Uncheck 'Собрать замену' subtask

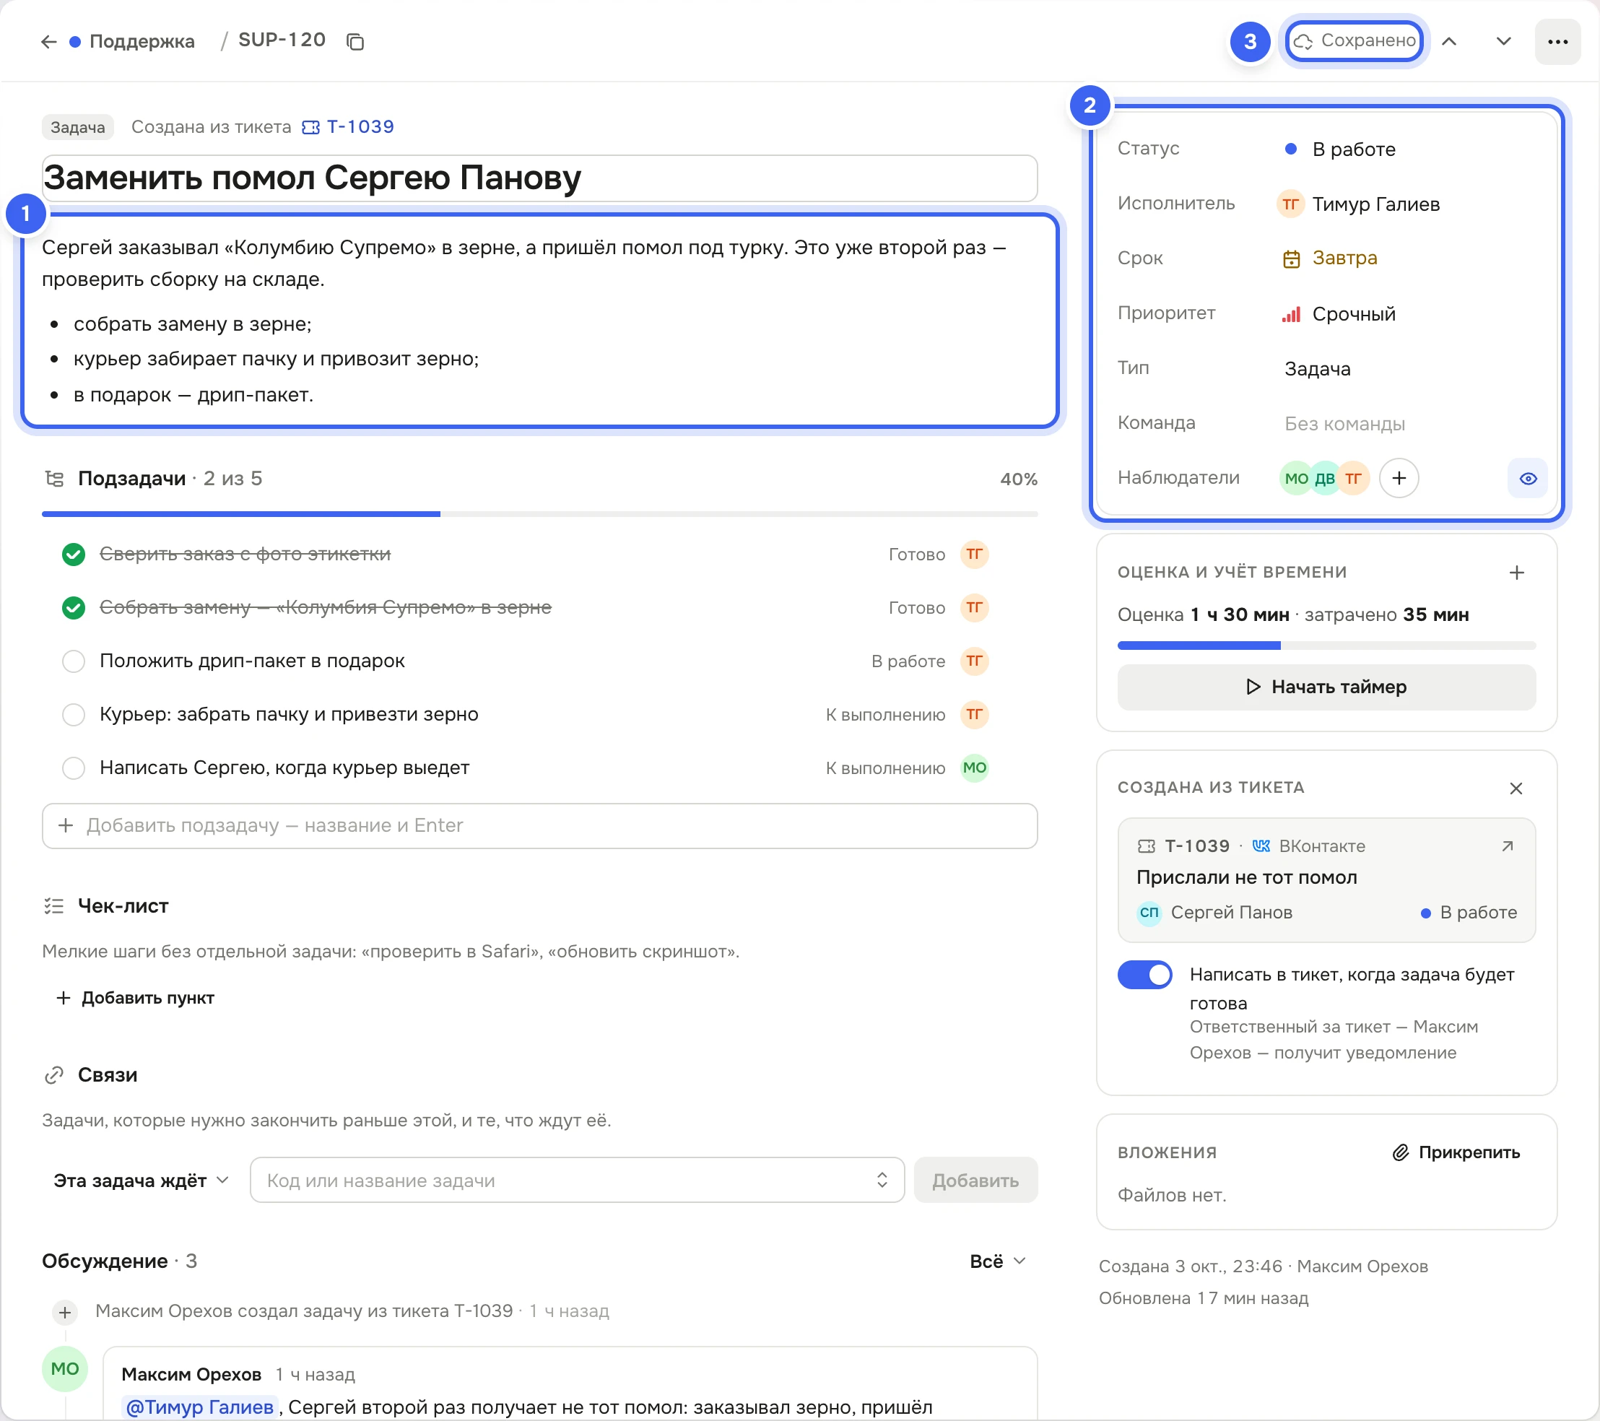tap(74, 607)
